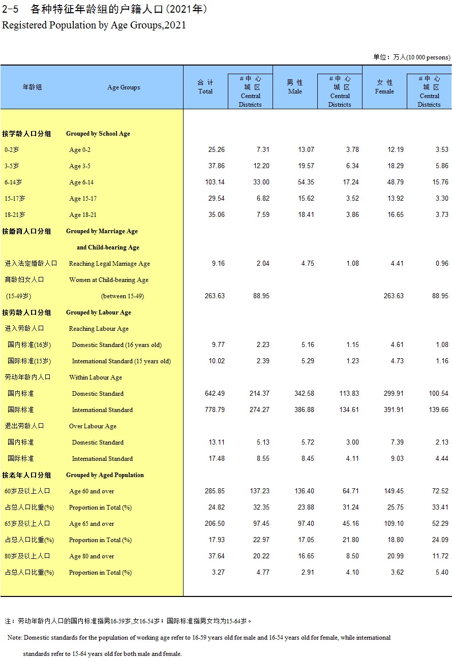Select the total value 25.26

tap(217, 150)
